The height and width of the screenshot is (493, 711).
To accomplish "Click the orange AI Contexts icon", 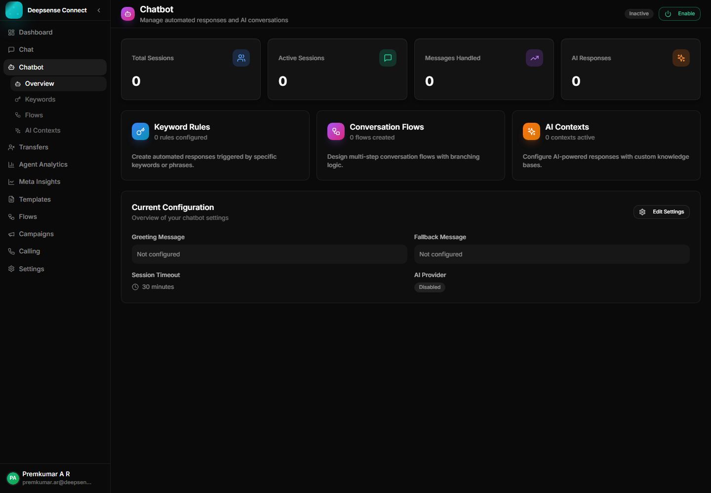I will click(531, 132).
